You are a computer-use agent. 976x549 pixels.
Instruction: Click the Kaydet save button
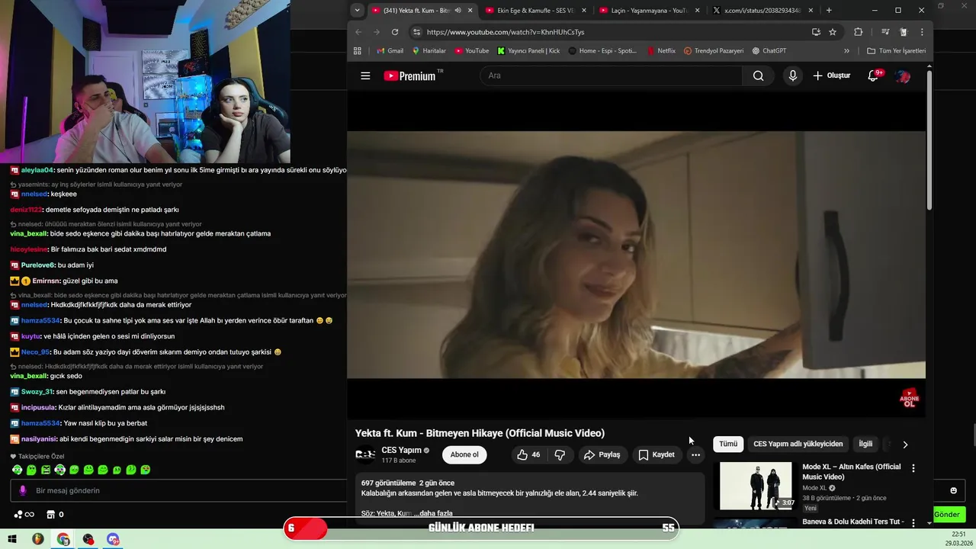point(657,454)
